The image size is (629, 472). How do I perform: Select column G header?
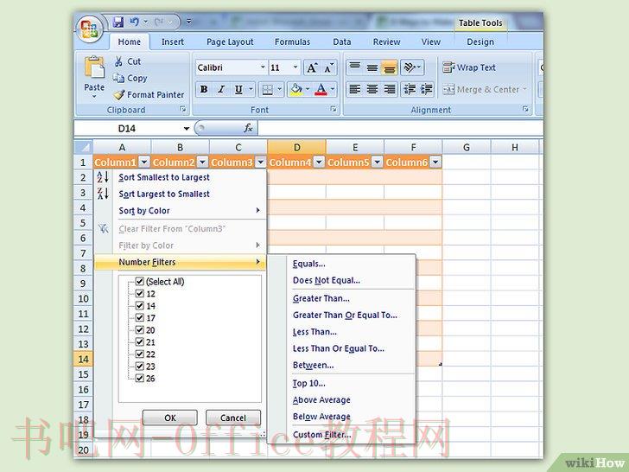pyautogui.click(x=467, y=147)
